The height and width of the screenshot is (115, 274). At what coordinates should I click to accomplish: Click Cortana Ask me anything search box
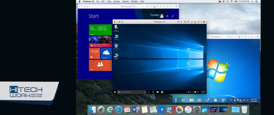pos(132,92)
